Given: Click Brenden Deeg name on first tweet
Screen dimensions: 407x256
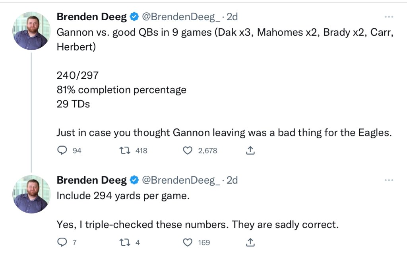Looking at the screenshot, I should (x=92, y=17).
